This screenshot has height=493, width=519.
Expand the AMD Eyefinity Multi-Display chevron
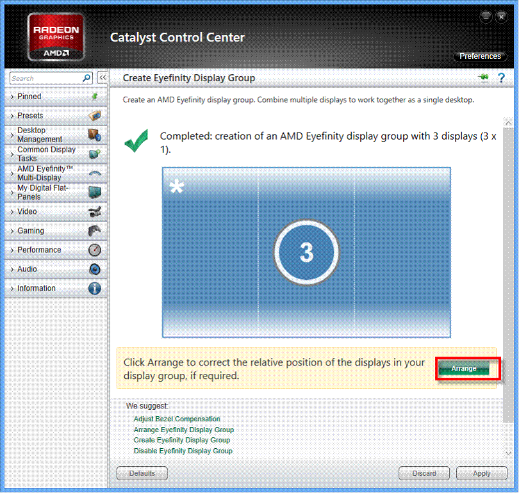point(12,174)
